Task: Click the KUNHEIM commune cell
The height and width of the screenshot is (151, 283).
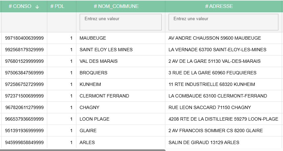Action: click(90, 84)
